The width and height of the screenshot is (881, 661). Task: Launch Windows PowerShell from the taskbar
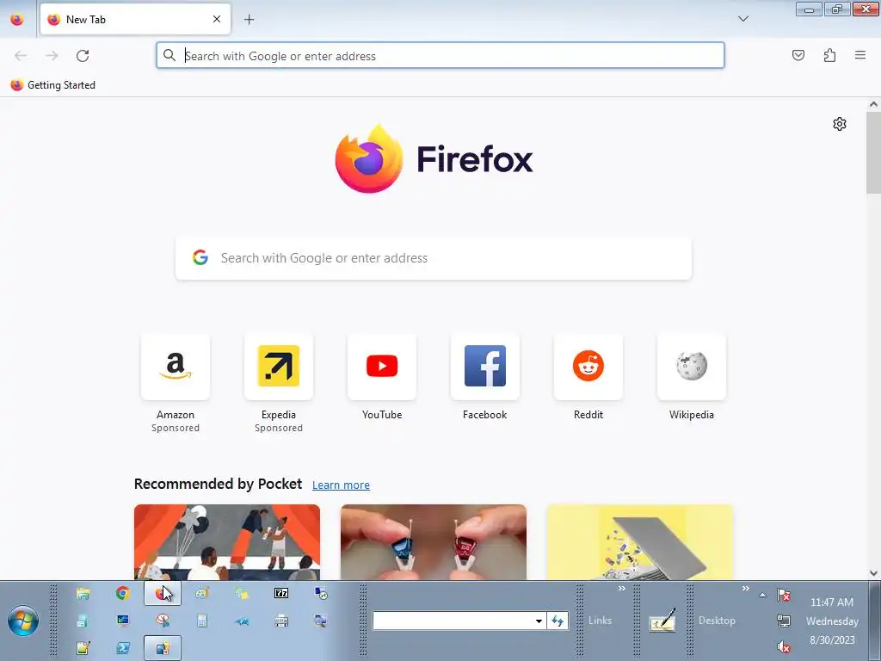click(x=122, y=648)
